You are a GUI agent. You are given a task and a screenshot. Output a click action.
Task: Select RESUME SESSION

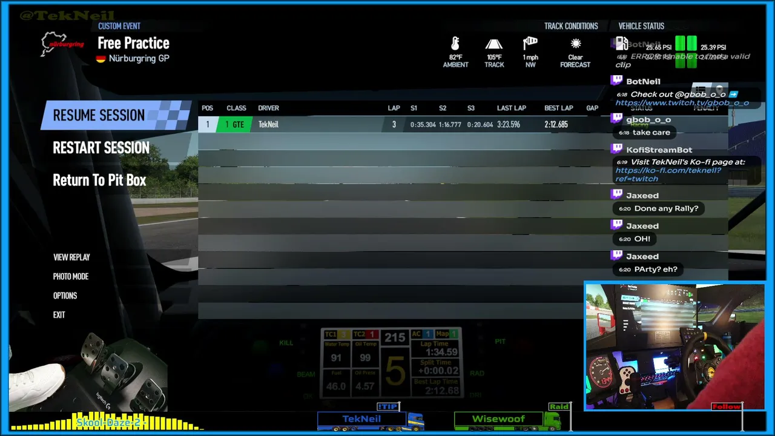(x=115, y=115)
